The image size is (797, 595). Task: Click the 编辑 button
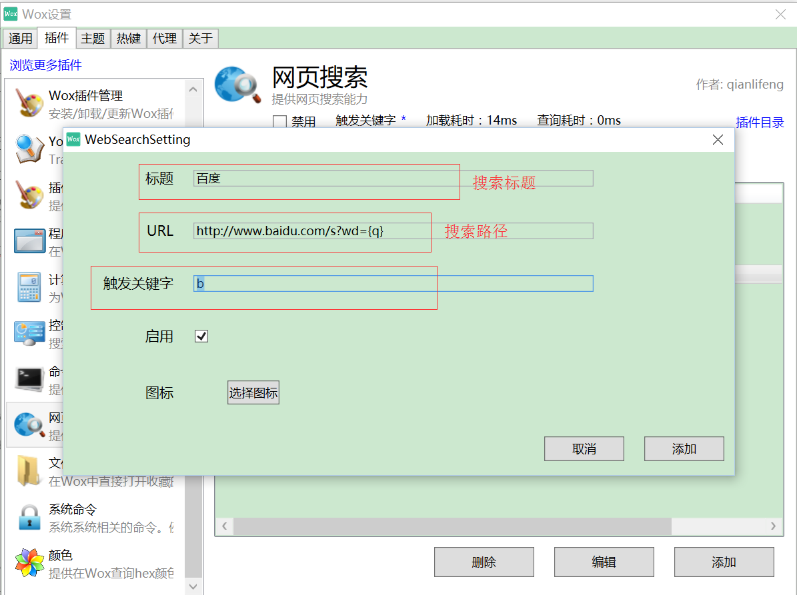(604, 562)
